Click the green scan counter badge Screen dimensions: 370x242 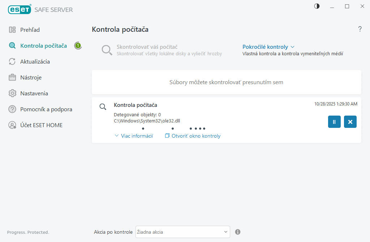(x=78, y=46)
